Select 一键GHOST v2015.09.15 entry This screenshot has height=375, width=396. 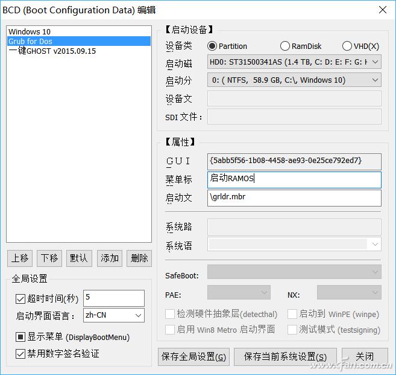[x=52, y=51]
